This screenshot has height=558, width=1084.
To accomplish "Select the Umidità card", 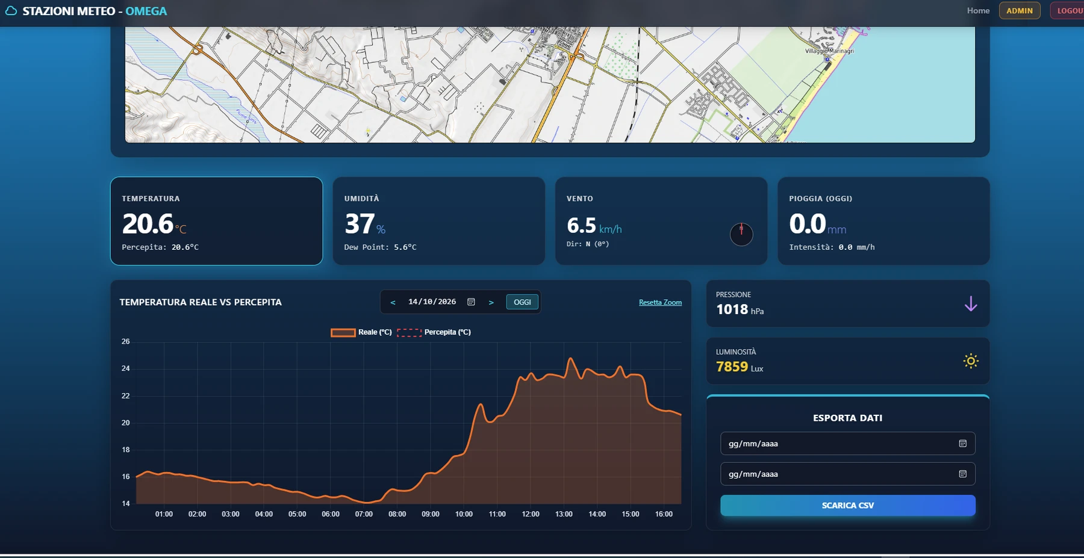I will click(438, 221).
